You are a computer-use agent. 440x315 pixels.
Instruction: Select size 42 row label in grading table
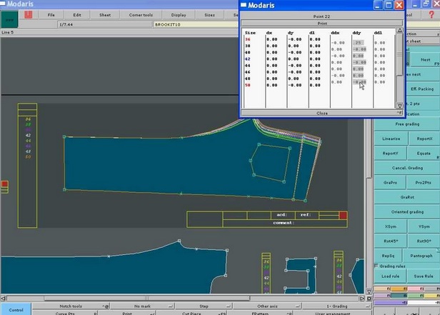[x=247, y=59]
